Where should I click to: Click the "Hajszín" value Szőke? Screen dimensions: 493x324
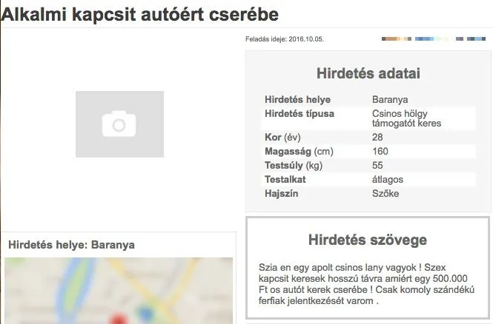[386, 194]
